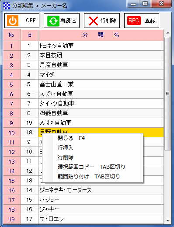The width and height of the screenshot is (174, 227).
Task: Select the サトロエン cell
Action: [x=101, y=219]
